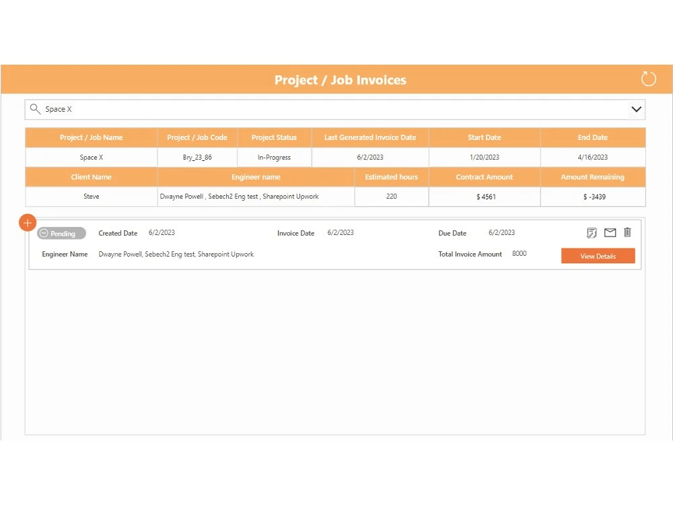Viewport: 673px width, 505px height.
Task: Select the Contract Amount header
Action: click(484, 177)
